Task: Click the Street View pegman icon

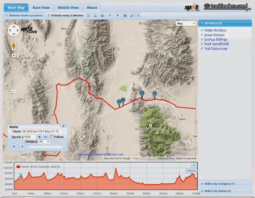Action: click(14, 46)
